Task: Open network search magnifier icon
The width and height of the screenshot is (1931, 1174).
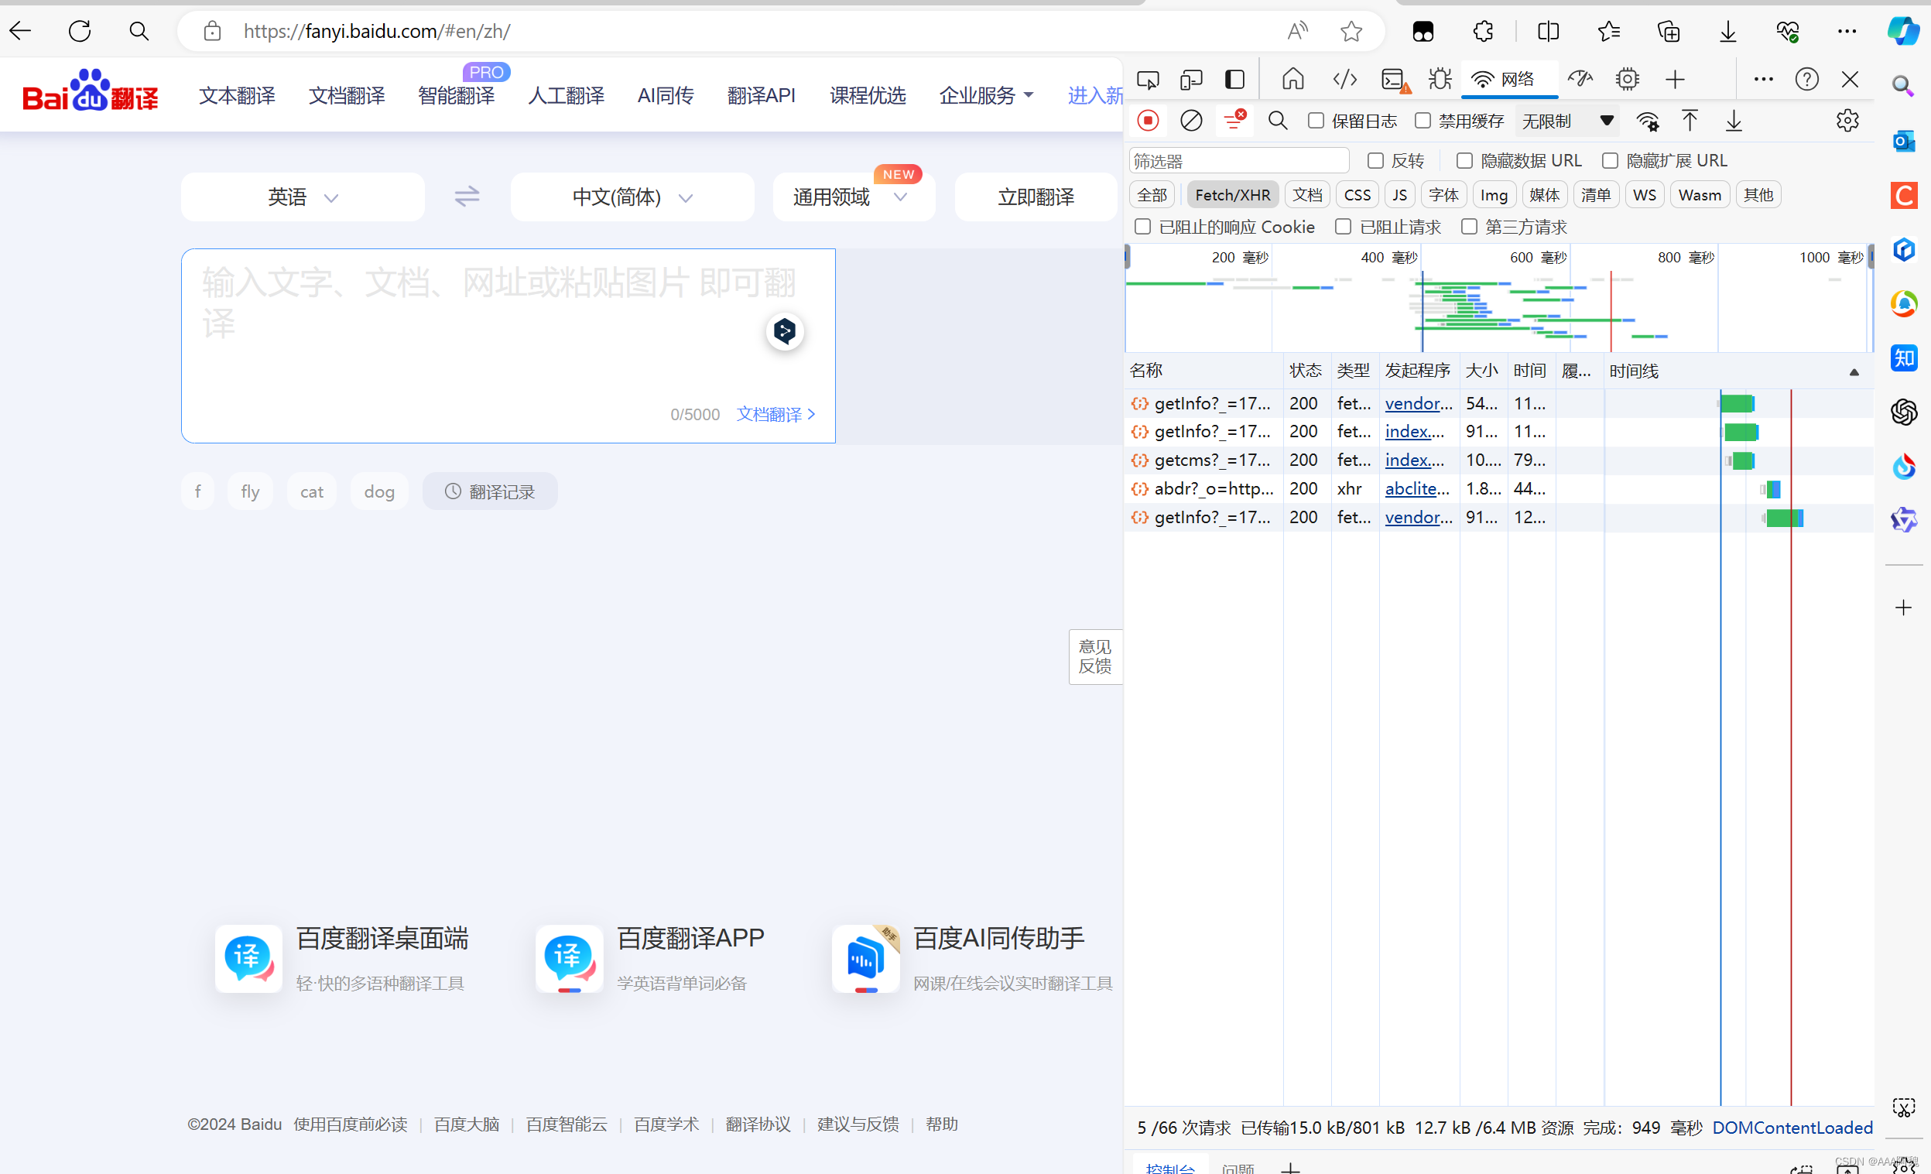Action: pyautogui.click(x=1278, y=121)
